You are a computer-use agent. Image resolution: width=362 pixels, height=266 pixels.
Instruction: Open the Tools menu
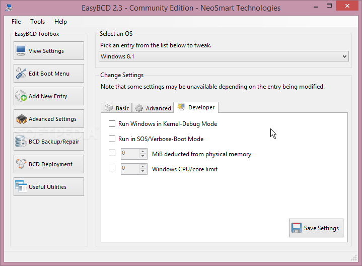pyautogui.click(x=37, y=22)
